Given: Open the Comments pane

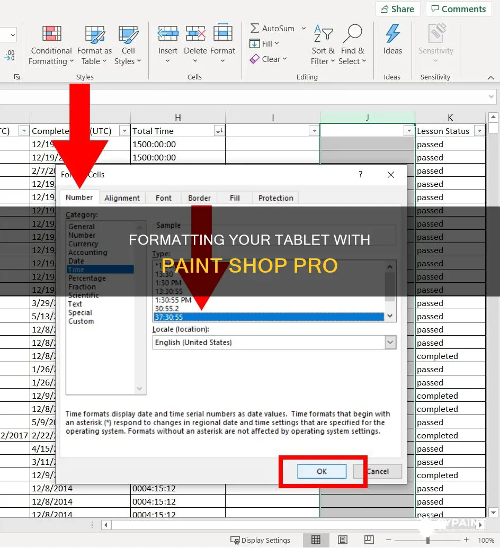Looking at the screenshot, I should [459, 9].
